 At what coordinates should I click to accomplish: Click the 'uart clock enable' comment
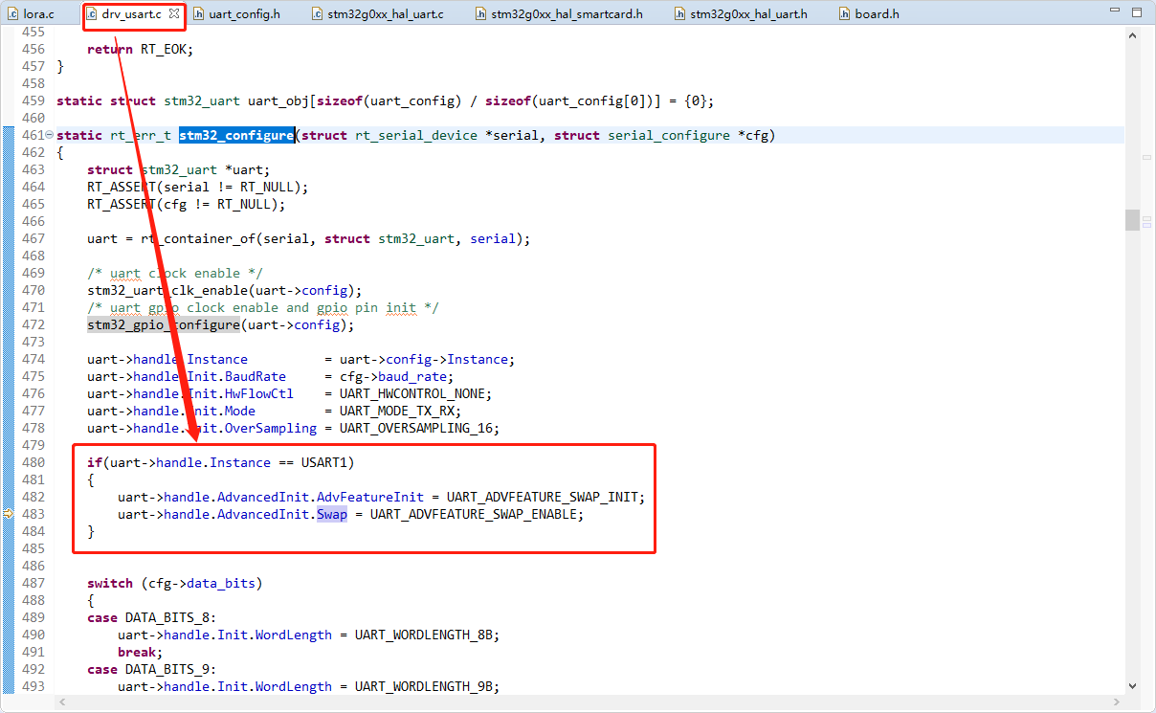pyautogui.click(x=175, y=273)
